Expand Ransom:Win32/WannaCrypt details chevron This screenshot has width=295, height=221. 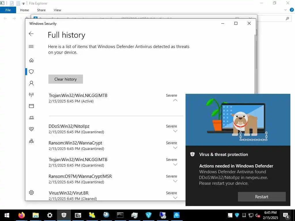(x=175, y=148)
